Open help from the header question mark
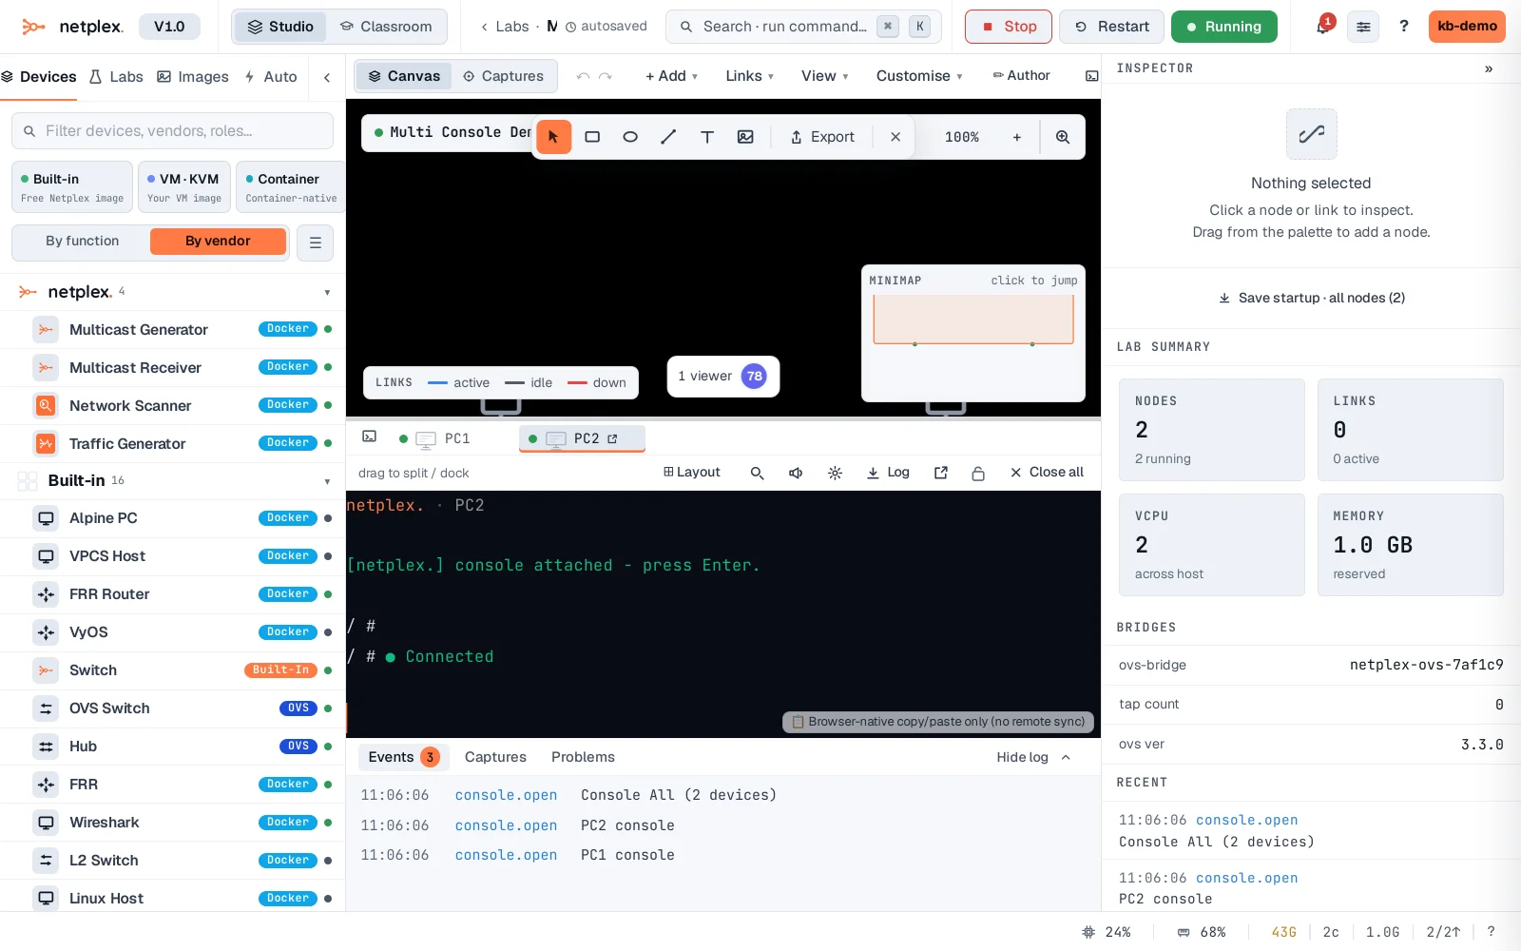 click(x=1404, y=27)
